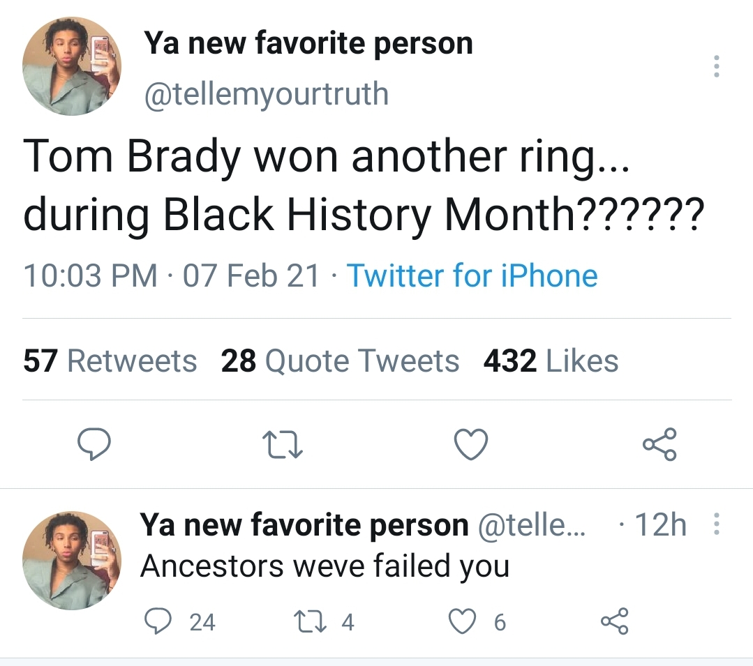Image resolution: width=753 pixels, height=666 pixels.
Task: Open the main tweet's three-dot menu
Action: tap(715, 66)
